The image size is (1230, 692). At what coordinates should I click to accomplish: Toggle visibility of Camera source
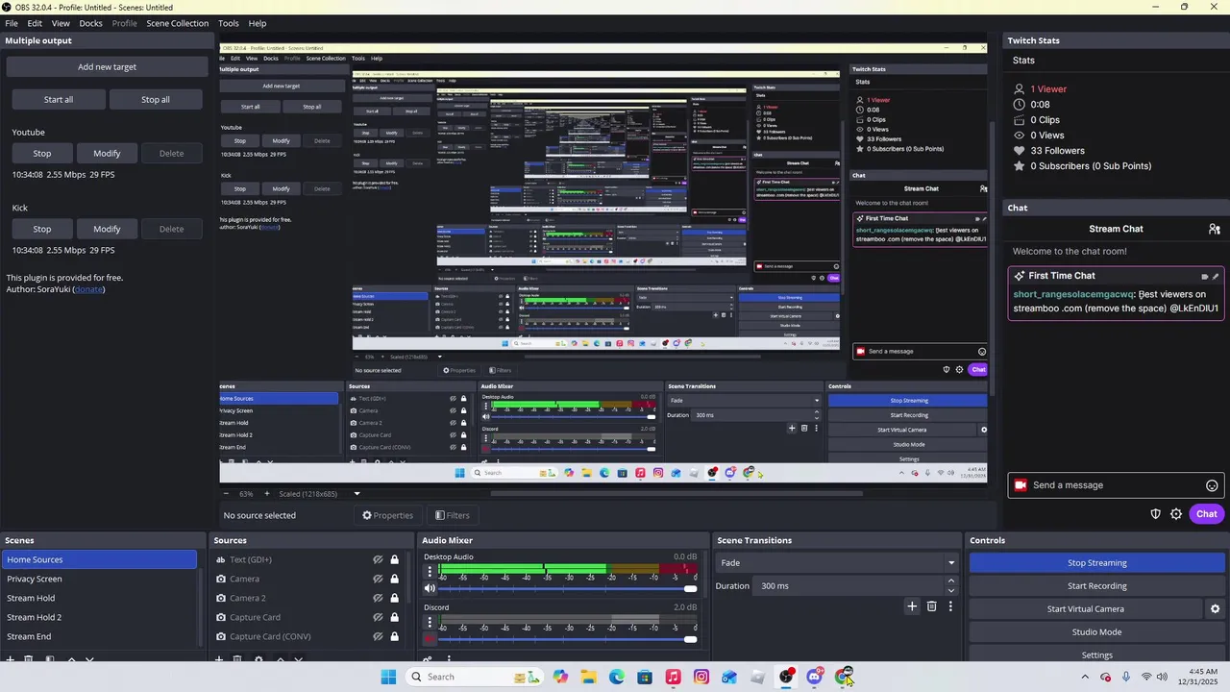[x=378, y=579]
